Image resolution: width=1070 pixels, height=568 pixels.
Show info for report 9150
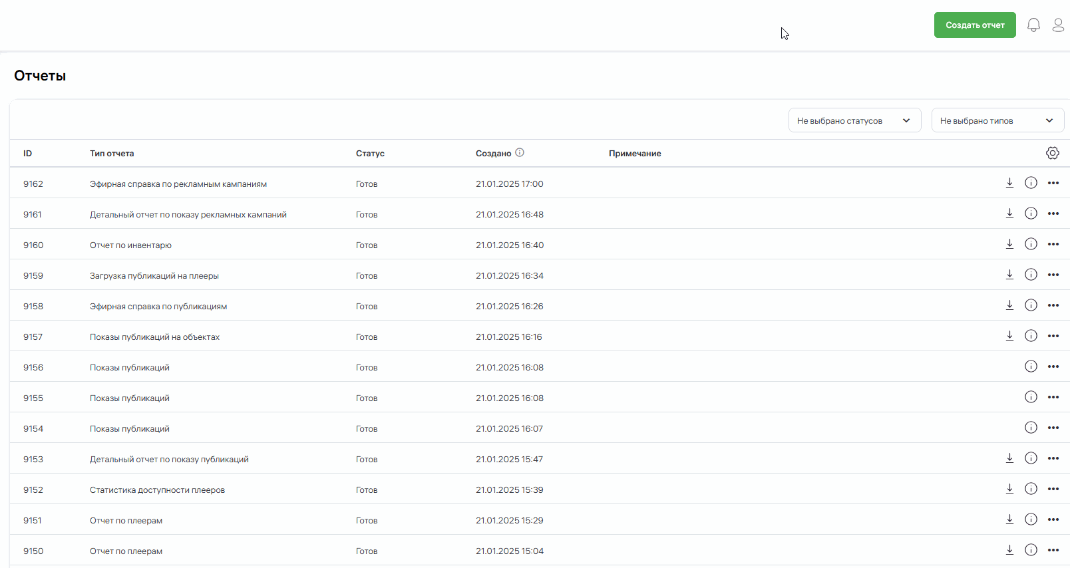(1031, 550)
